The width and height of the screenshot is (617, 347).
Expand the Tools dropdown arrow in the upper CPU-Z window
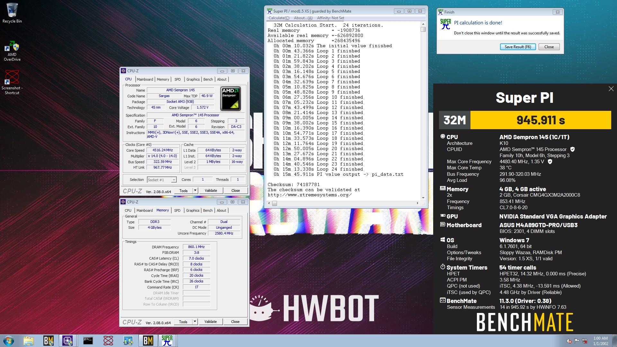point(195,191)
